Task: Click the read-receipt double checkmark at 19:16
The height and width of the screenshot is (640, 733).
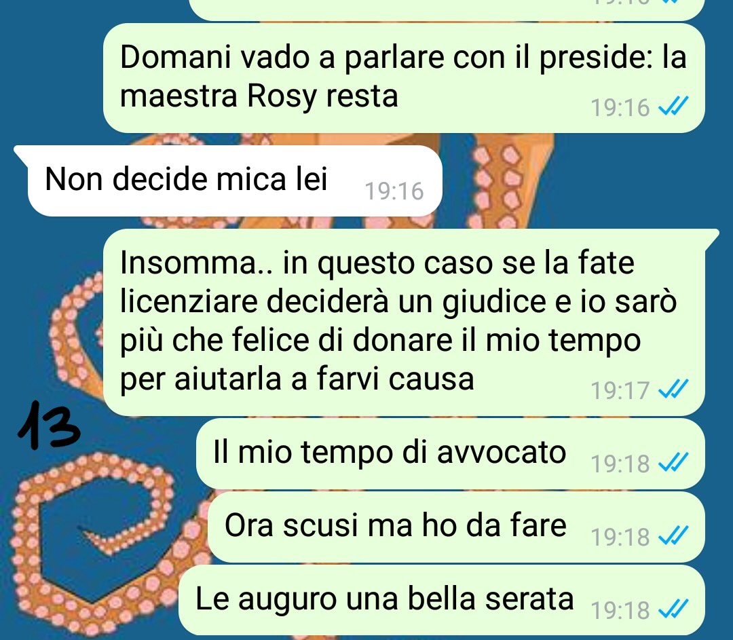Action: click(673, 106)
